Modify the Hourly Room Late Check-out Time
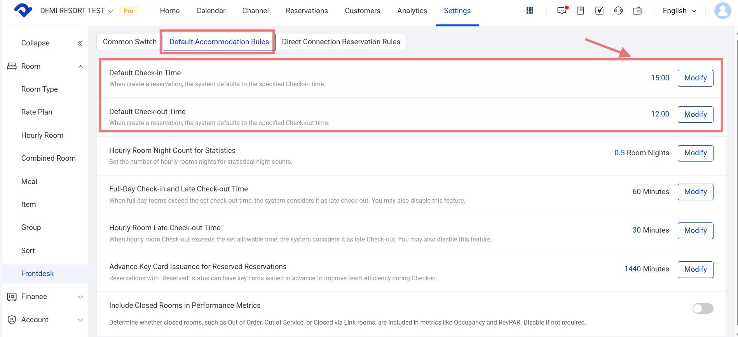 tap(695, 231)
